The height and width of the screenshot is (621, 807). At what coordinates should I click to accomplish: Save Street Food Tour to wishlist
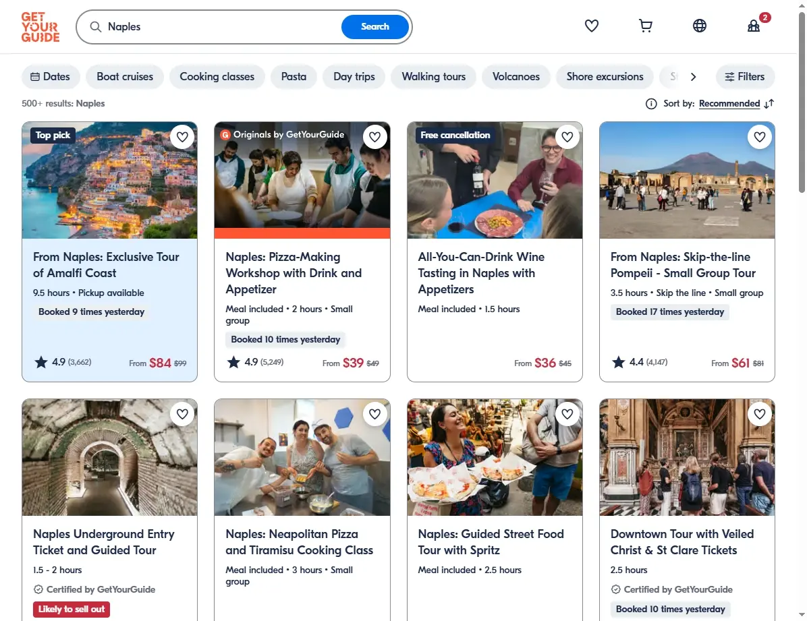tap(567, 413)
